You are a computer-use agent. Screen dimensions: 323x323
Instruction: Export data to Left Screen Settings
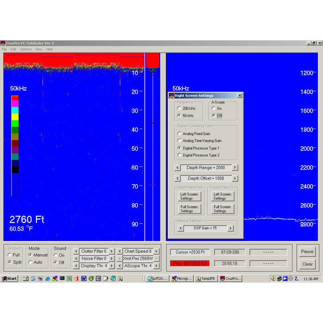(x=222, y=196)
